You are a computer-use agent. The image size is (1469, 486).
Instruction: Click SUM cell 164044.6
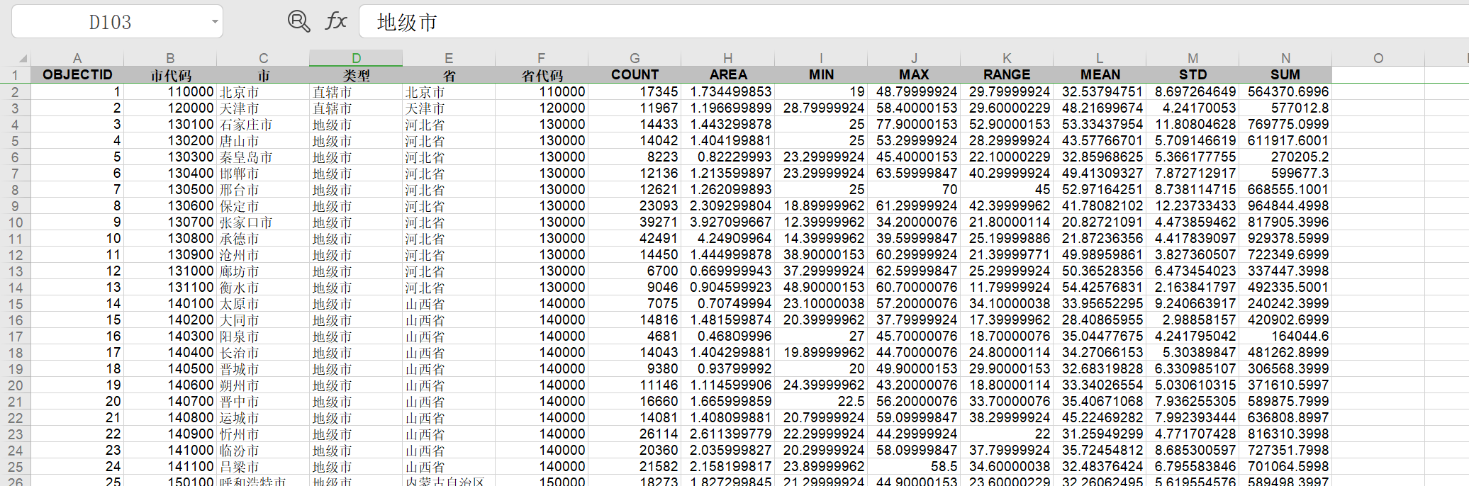click(1285, 336)
